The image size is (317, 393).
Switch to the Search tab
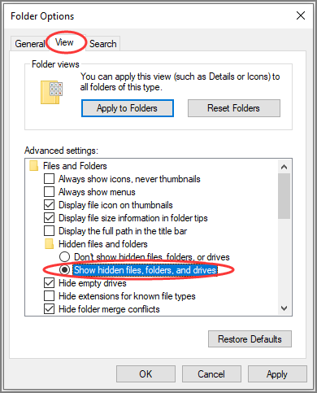pyautogui.click(x=103, y=44)
